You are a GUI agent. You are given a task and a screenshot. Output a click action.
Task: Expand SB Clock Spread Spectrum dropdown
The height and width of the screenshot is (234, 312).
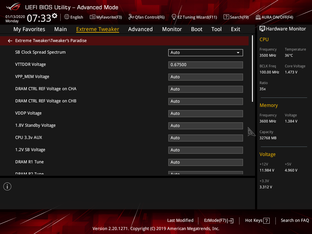[x=206, y=53]
